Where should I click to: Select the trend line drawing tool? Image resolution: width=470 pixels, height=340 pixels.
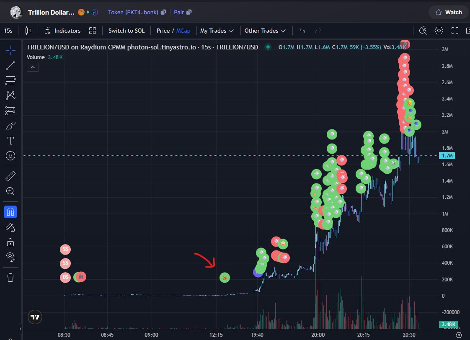(10, 65)
